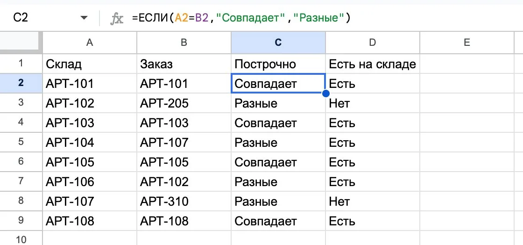Select cell A8 containing APT-107

(x=90, y=201)
